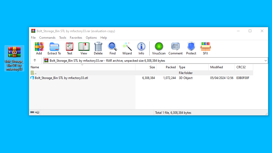Show archive Info
The height and width of the screenshot is (153, 272).
pyautogui.click(x=141, y=48)
